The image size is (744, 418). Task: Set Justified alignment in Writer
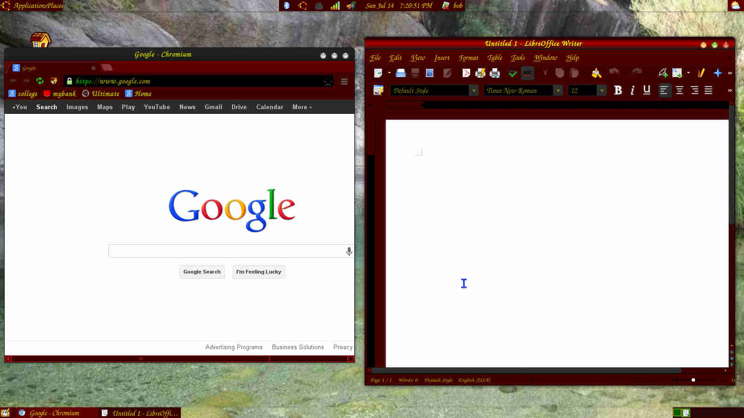[x=709, y=90]
